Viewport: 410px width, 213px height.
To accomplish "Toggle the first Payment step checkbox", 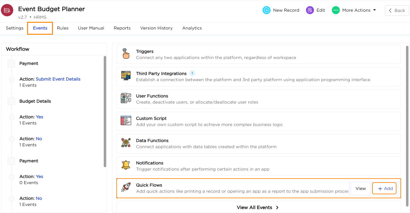I will [x=11, y=64].
